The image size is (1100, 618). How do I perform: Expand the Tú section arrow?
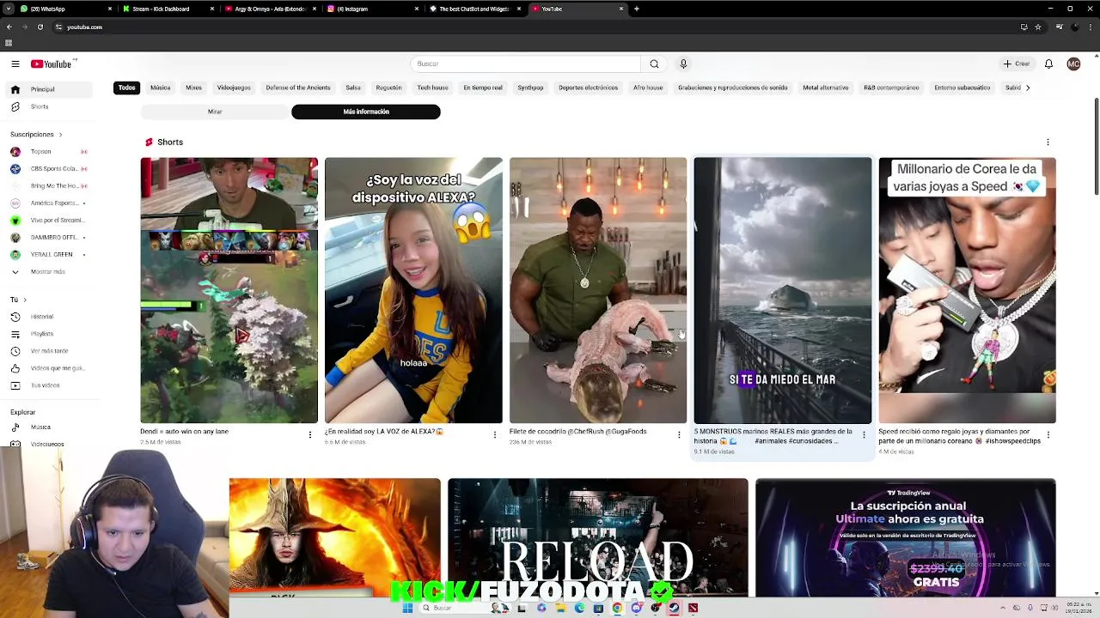(x=24, y=300)
